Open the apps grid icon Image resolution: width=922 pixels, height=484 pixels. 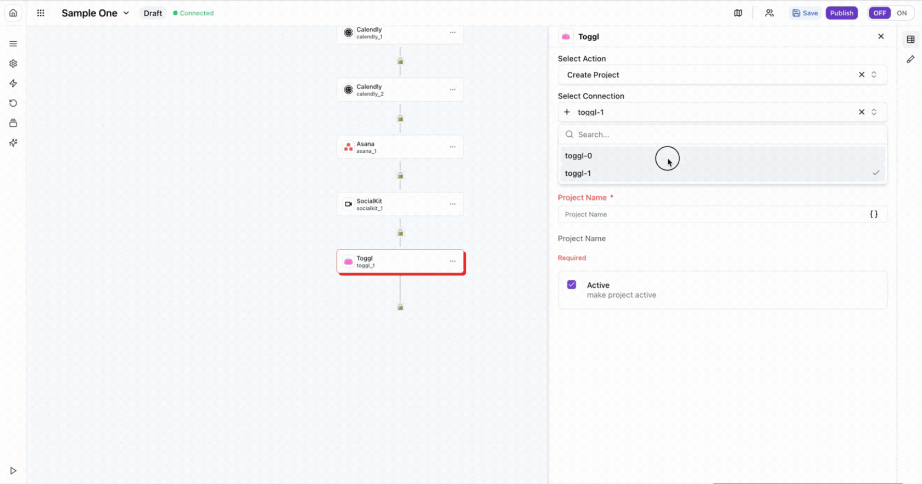(x=41, y=13)
